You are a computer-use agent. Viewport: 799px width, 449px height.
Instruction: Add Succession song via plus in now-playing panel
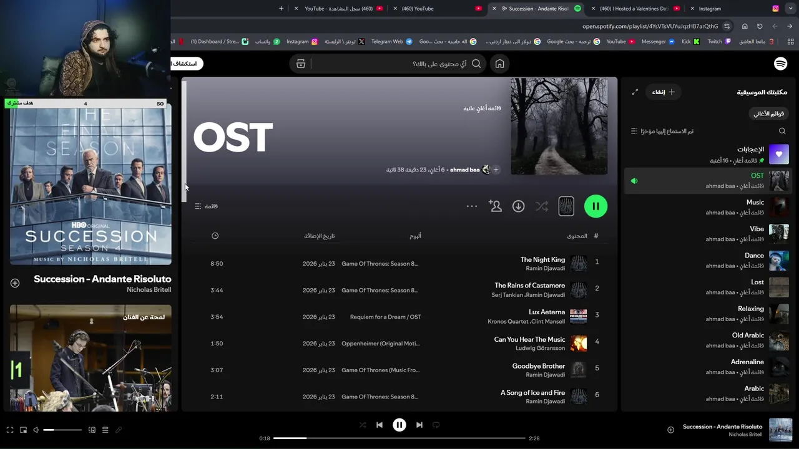point(15,283)
